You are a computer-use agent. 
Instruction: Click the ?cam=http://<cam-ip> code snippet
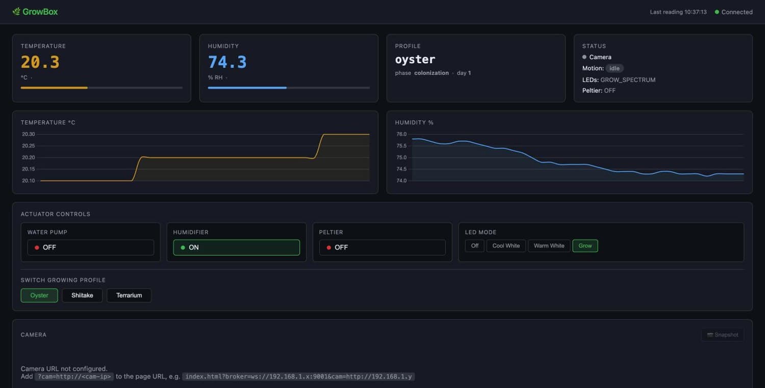74,377
